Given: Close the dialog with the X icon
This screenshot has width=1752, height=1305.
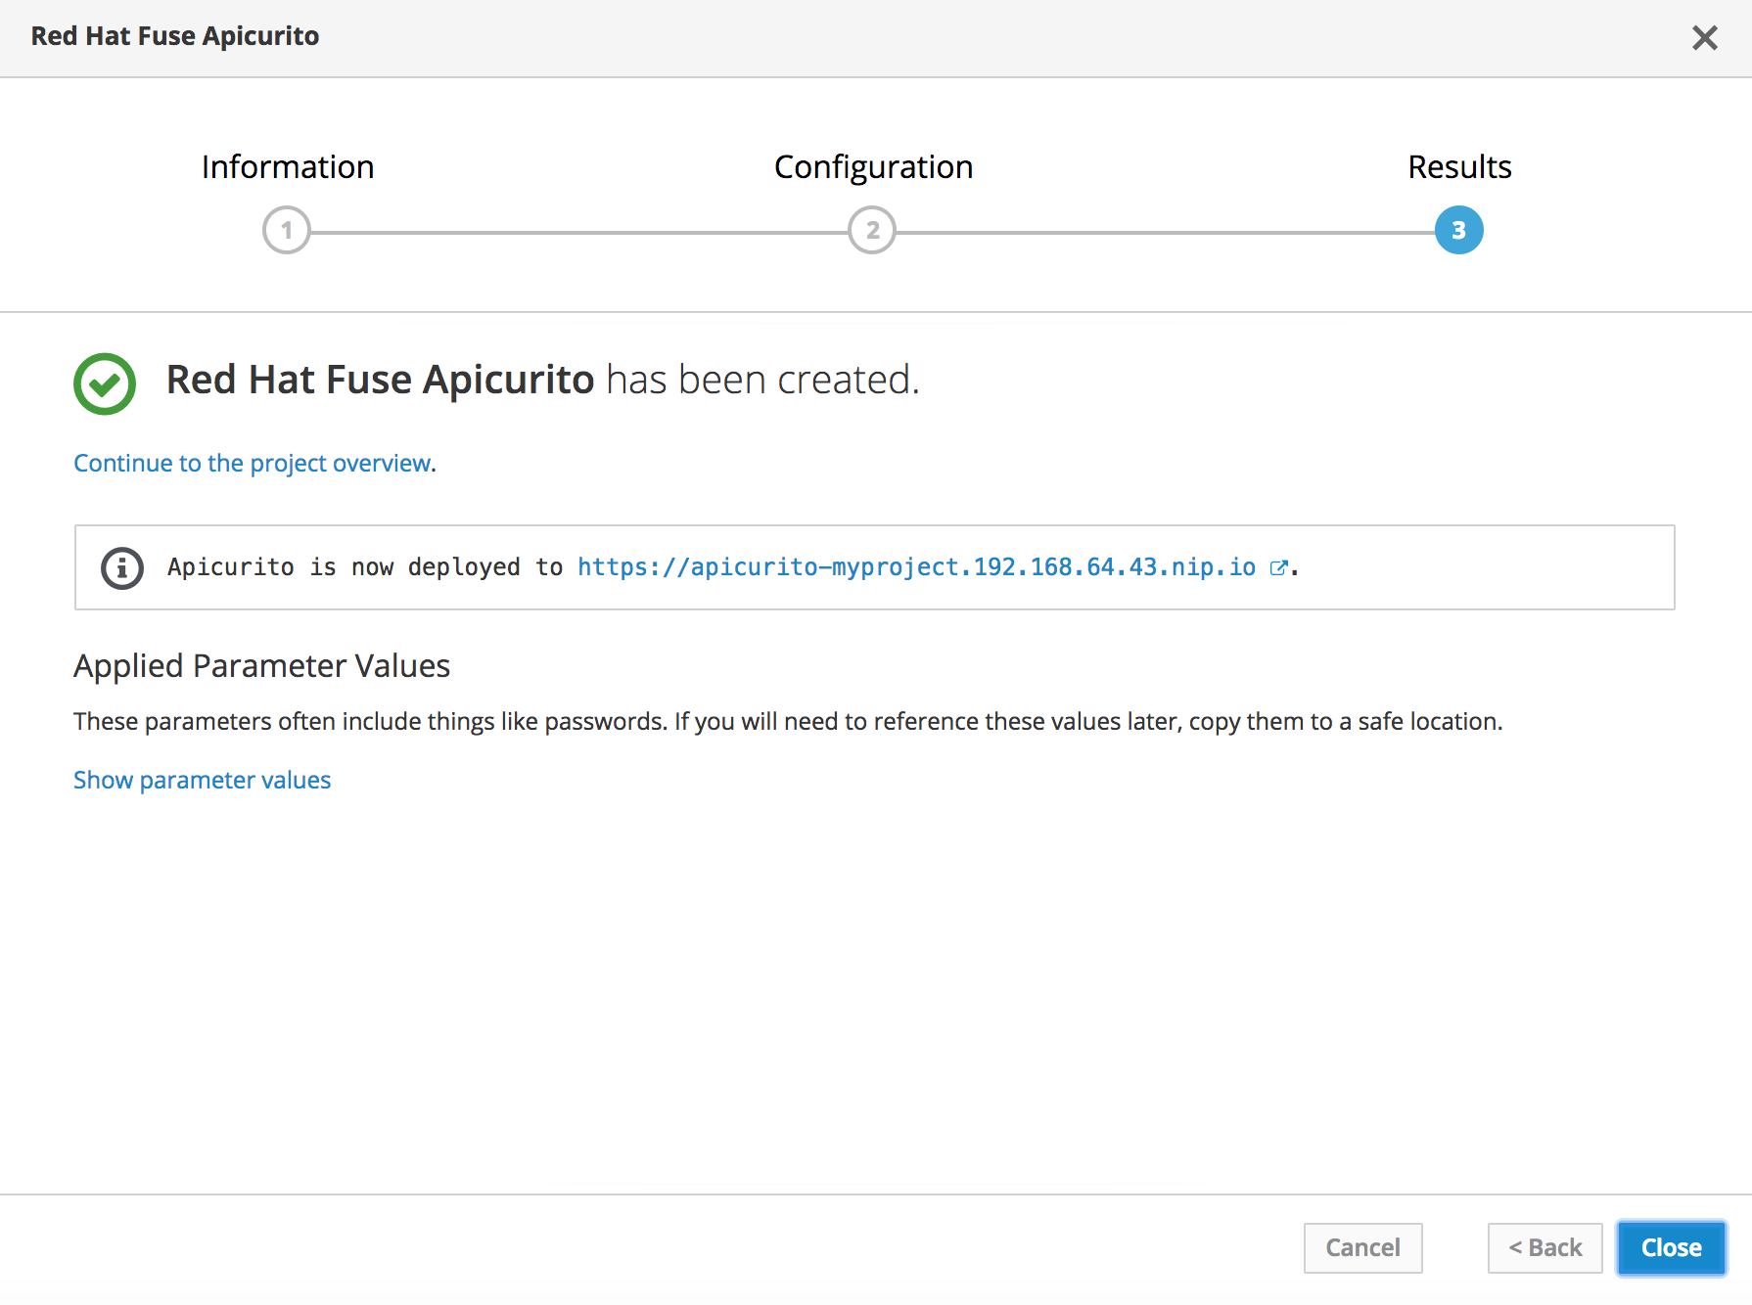Looking at the screenshot, I should [x=1704, y=37].
